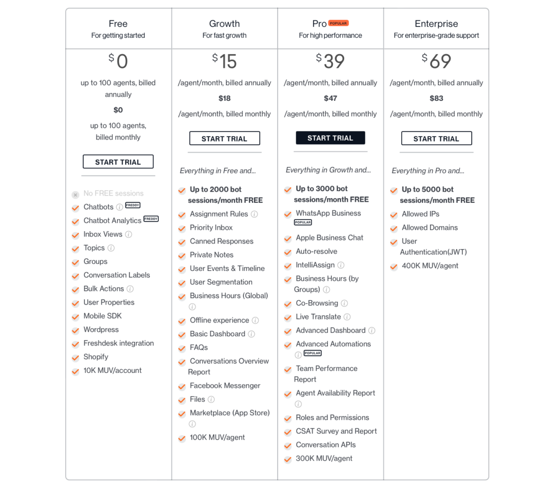
Task: Start Trial on the Pro plan
Action: [x=330, y=138]
